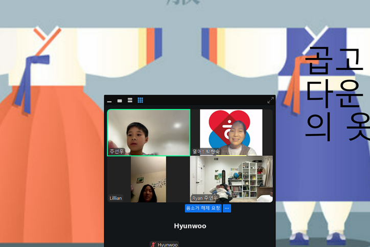Hide the video thumbnails panel

(109, 101)
